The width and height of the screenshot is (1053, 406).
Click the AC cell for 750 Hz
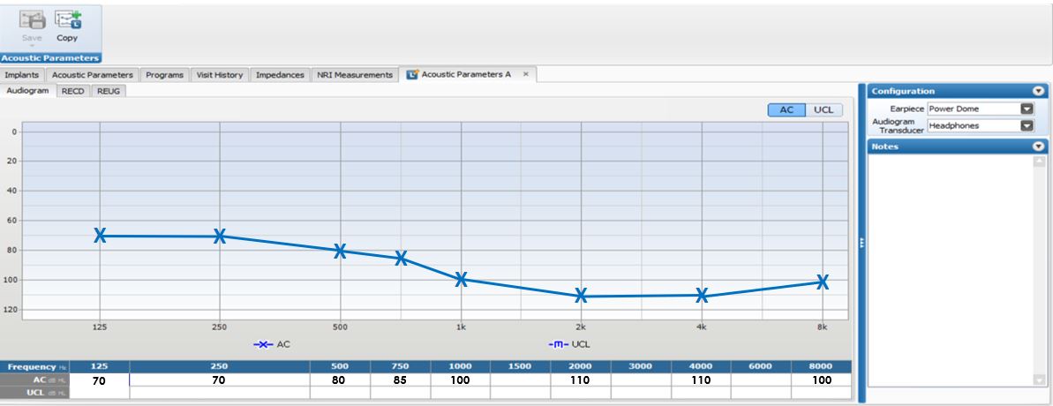[400, 380]
